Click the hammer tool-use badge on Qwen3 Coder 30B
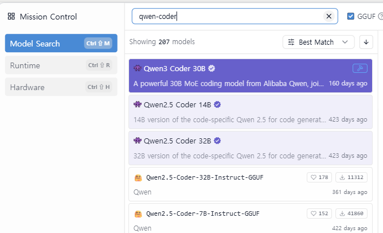 point(360,68)
